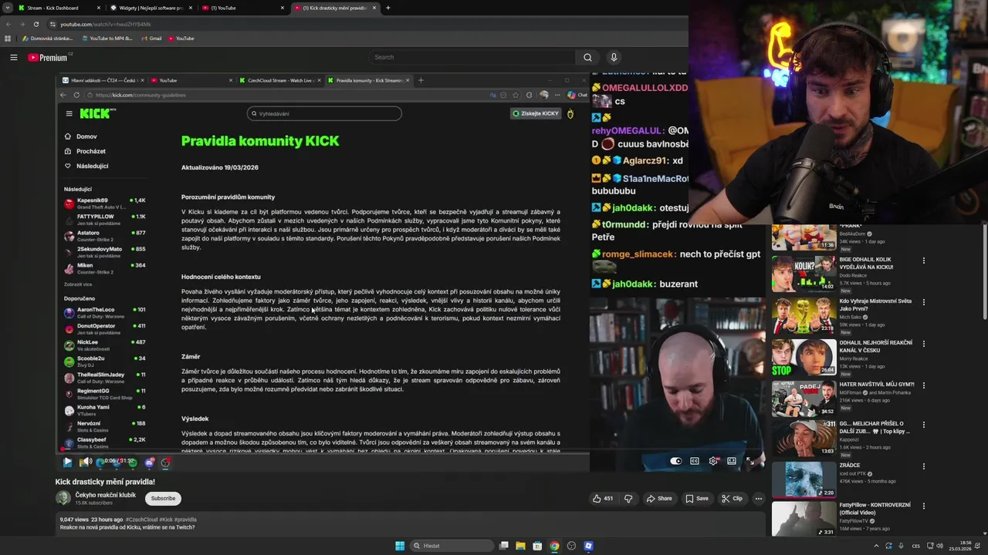
Task: Open Chrome from the taskbar
Action: pos(554,546)
